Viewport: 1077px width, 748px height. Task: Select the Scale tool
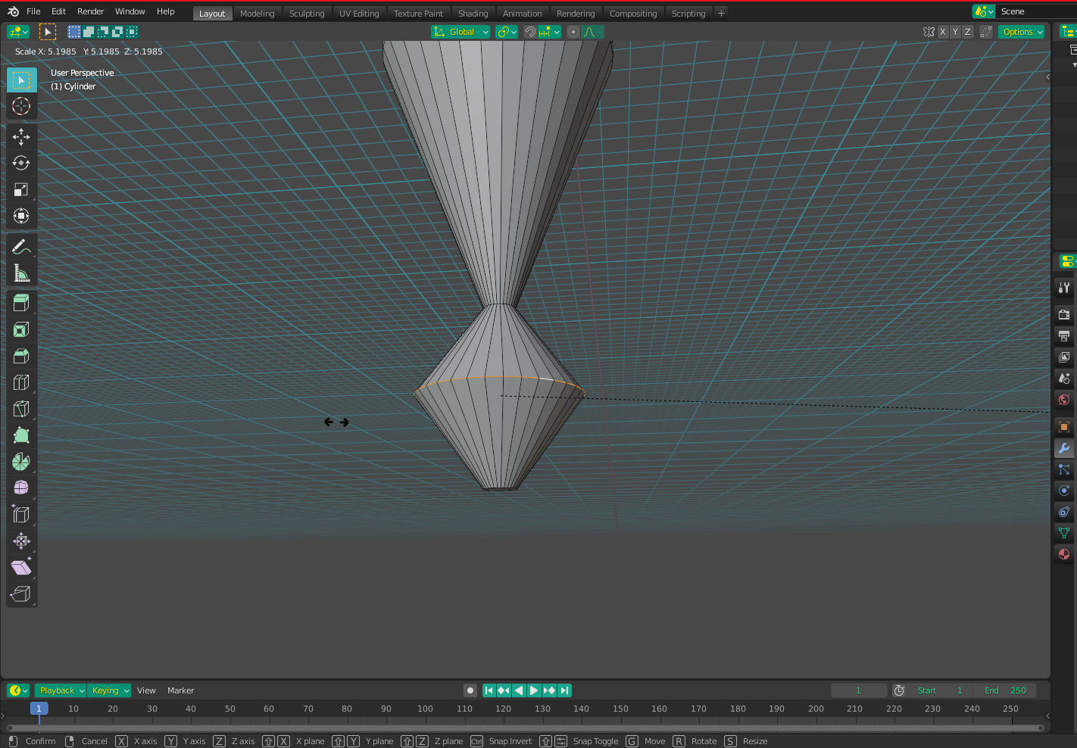[21, 189]
